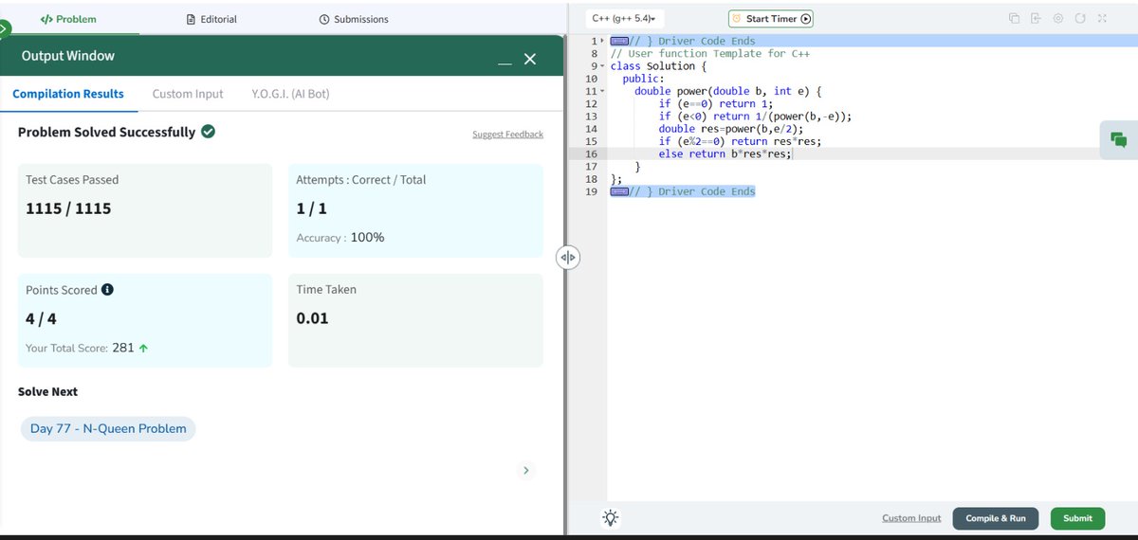Select the Custom Input tab
Screen dimensions: 1138x540
pyautogui.click(x=188, y=94)
